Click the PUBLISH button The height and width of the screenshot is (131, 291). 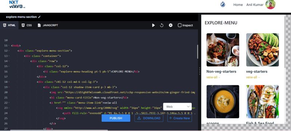pyautogui.click(x=116, y=118)
